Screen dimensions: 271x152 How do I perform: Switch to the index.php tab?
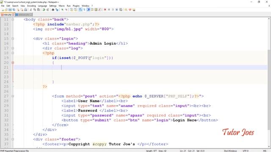click(x=8, y=15)
